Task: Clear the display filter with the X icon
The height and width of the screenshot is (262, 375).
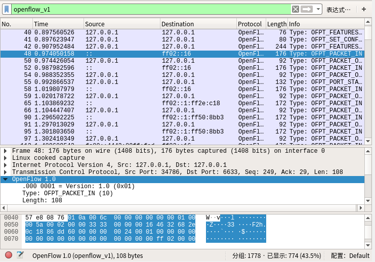Action: [x=296, y=9]
